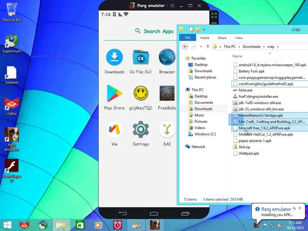The image size is (308, 231).
Task: Select the Solitaire desktop shortcut
Action: 12,75
